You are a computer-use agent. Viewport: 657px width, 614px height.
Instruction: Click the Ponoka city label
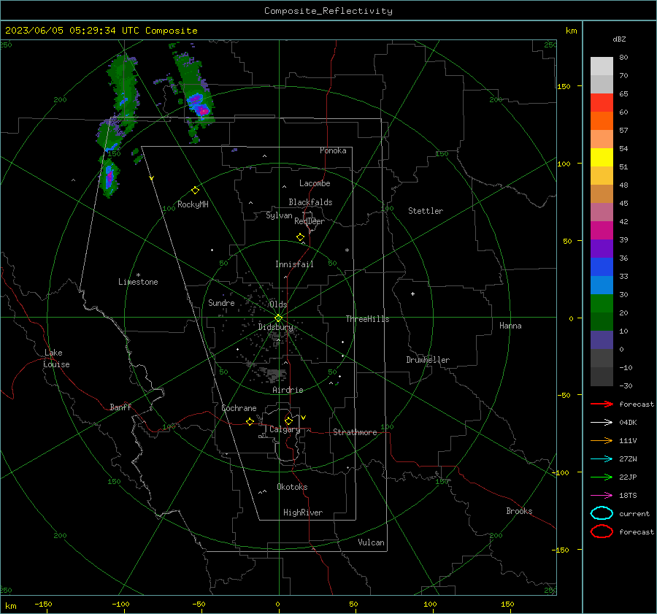(333, 150)
